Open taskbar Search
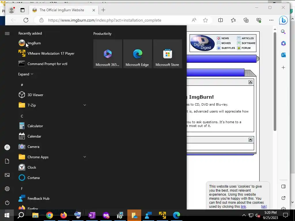Image resolution: width=295 pixels, height=221 pixels. 21,215
